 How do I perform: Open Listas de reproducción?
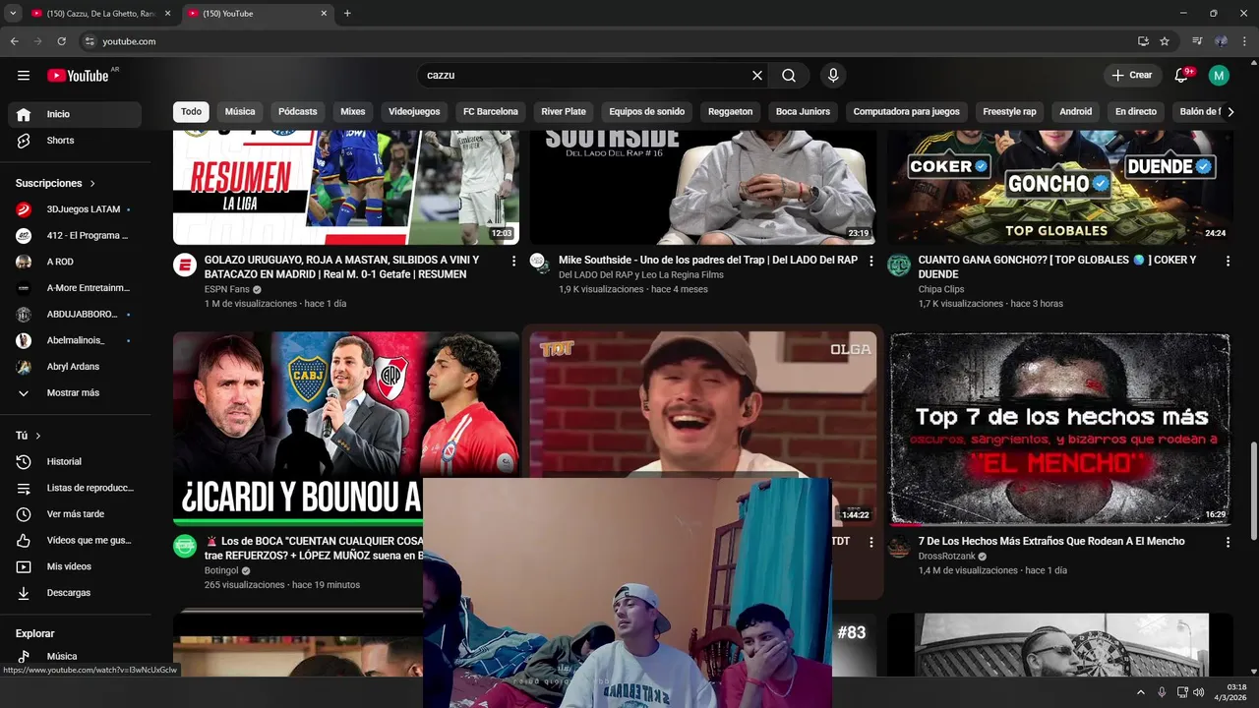click(75, 488)
